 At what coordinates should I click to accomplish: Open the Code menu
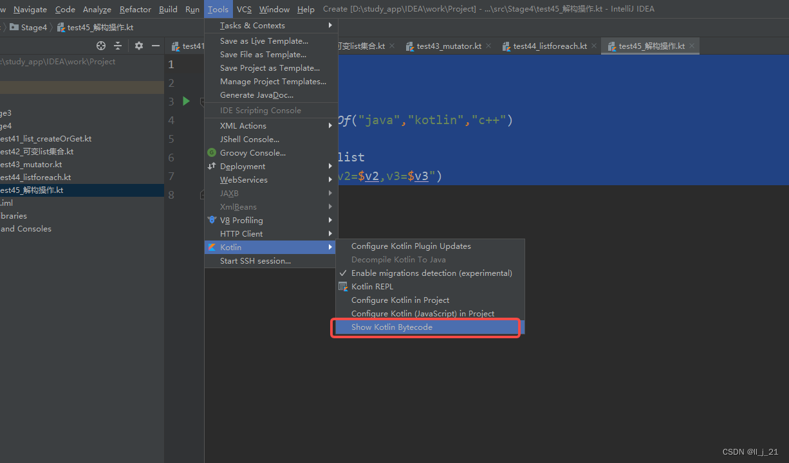point(65,9)
